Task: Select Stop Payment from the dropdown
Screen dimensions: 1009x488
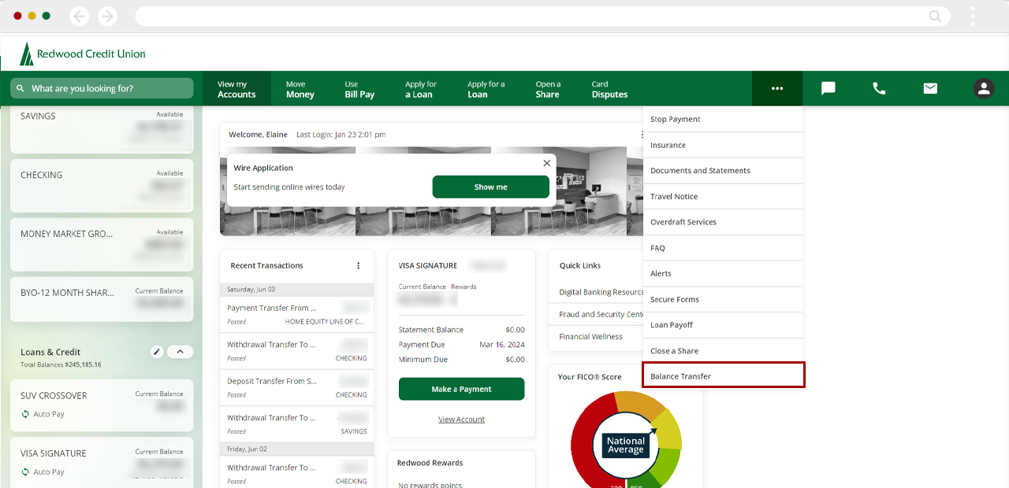Action: [x=723, y=120]
